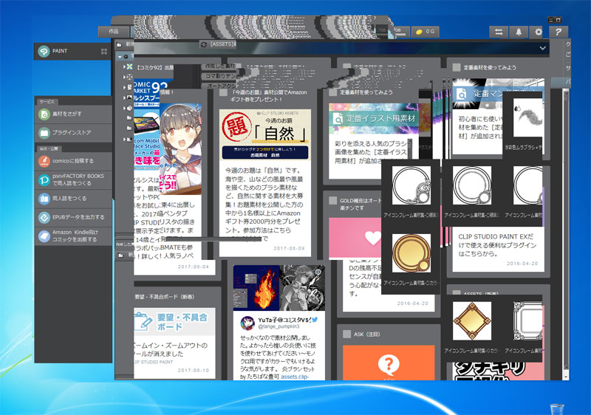Click the 素材をさがす search icon
The height and width of the screenshot is (415, 591).
pyautogui.click(x=44, y=114)
